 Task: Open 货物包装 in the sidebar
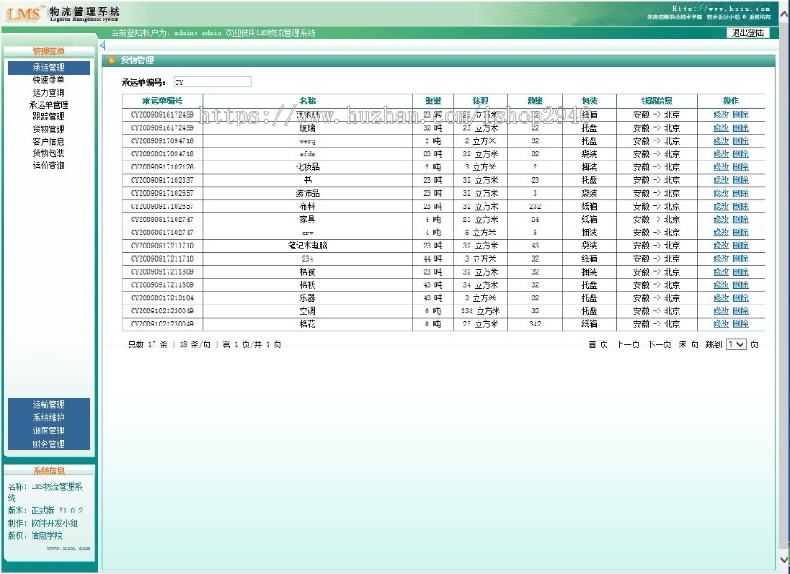pos(49,154)
